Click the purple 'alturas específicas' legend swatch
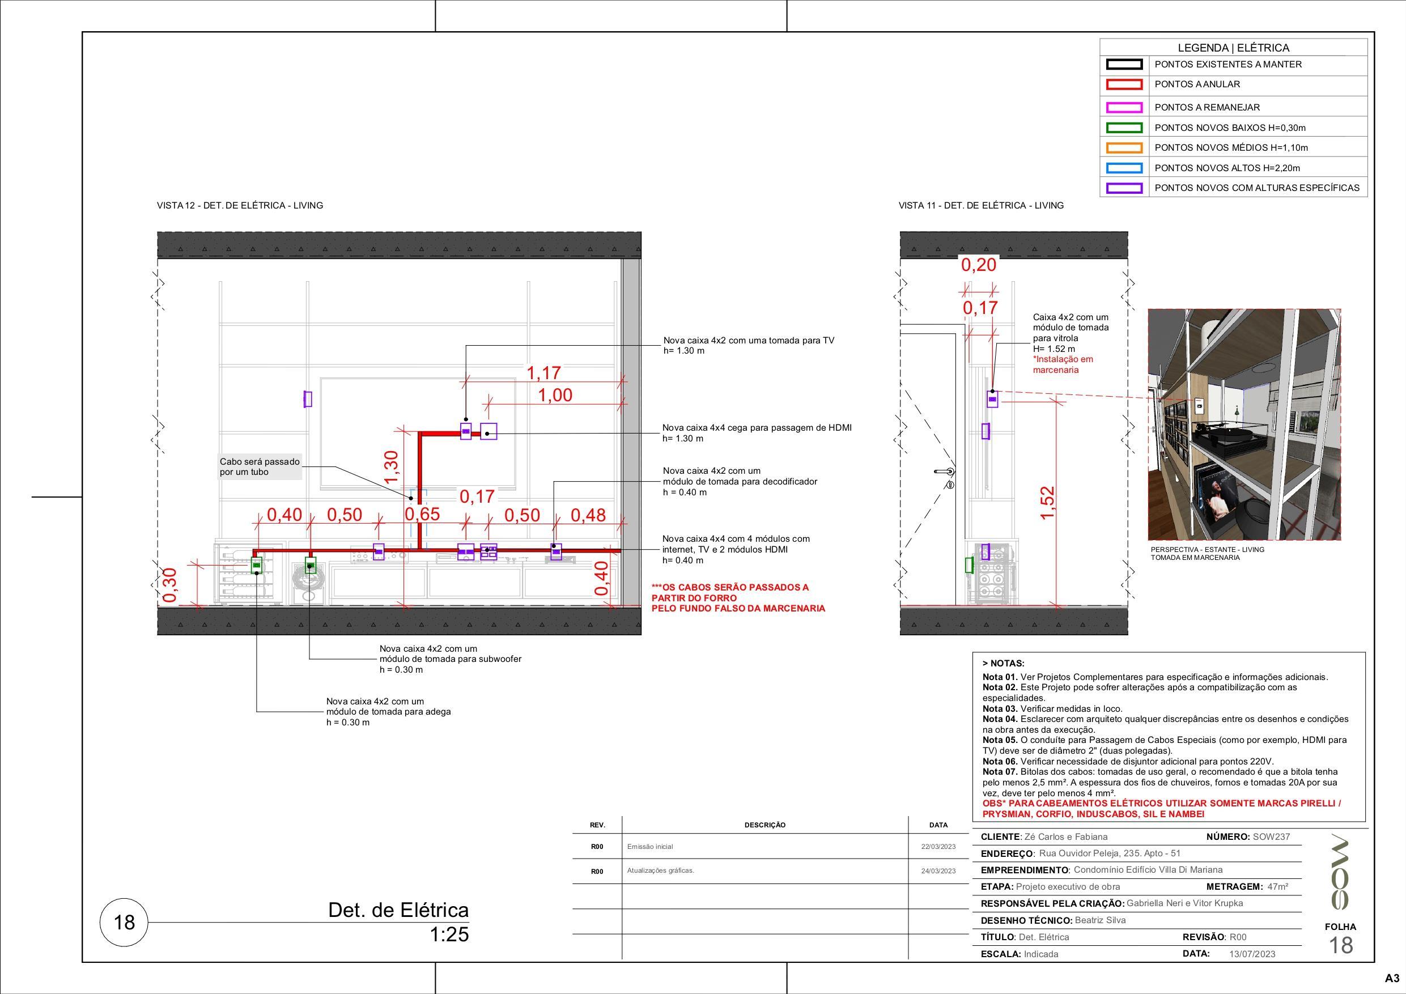Viewport: 1406px width, 994px height. pos(1124,188)
